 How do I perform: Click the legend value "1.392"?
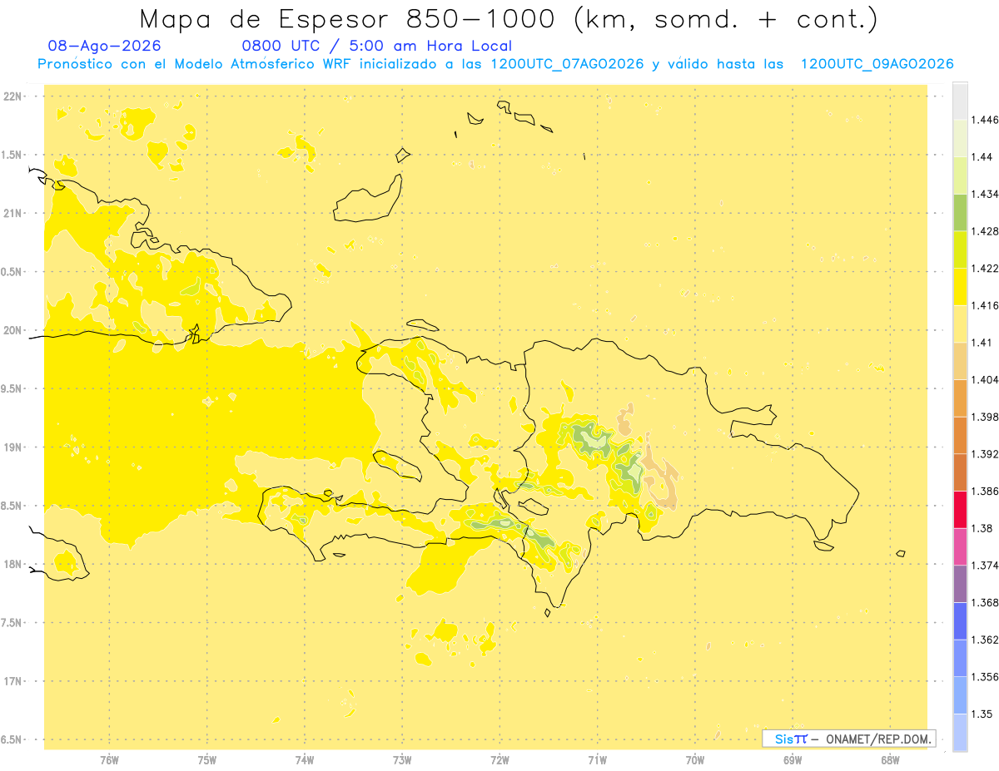pyautogui.click(x=985, y=454)
